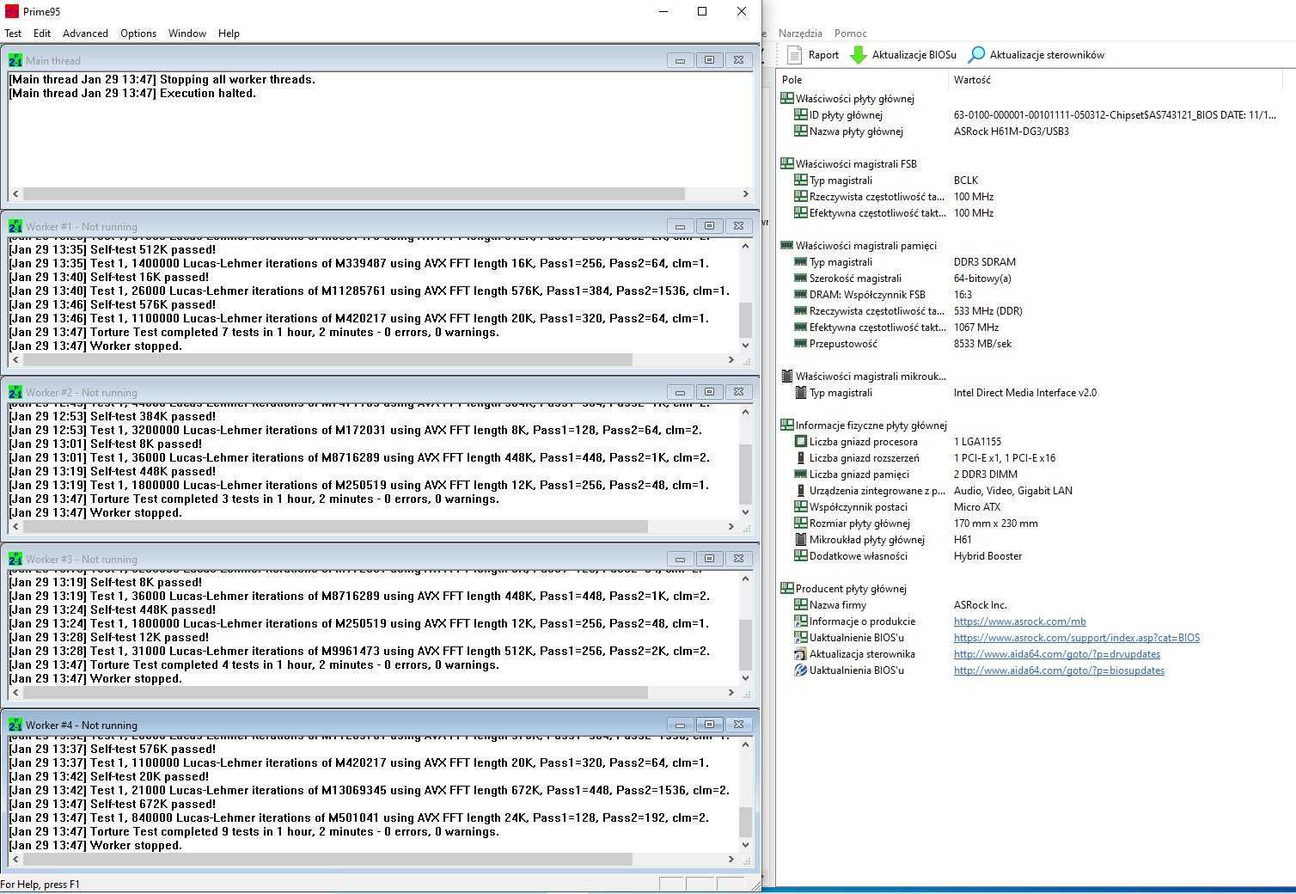Open the Test menu in Prime95

coord(13,34)
